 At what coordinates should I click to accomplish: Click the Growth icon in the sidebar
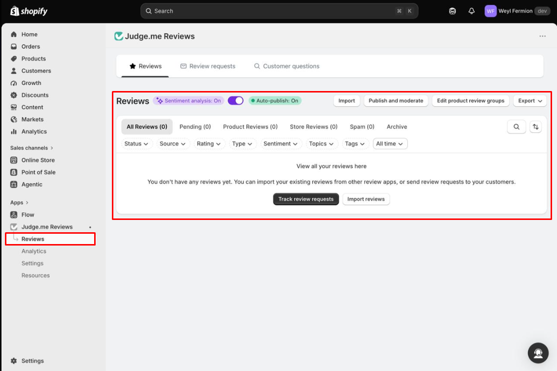[x=14, y=83]
